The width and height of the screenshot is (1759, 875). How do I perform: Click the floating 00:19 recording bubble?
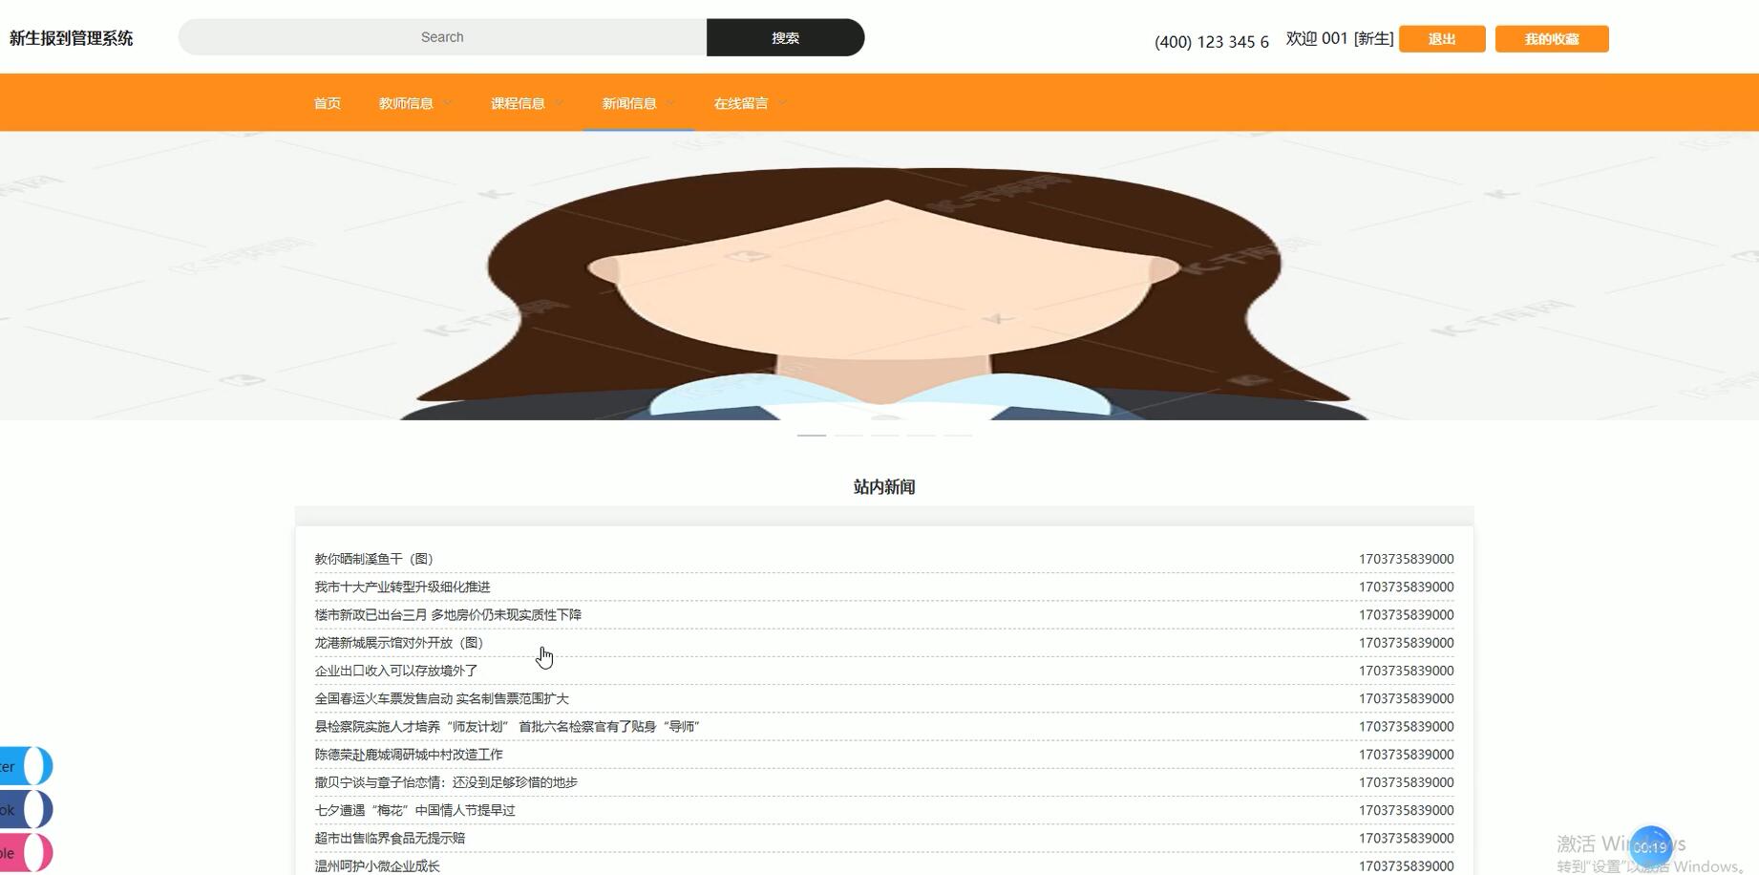[1651, 844]
